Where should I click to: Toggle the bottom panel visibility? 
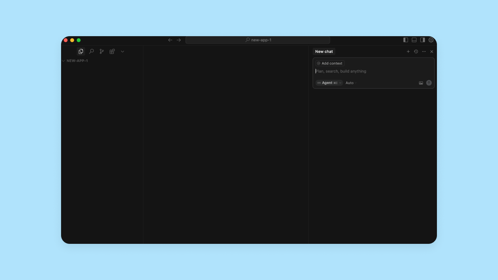coord(414,40)
